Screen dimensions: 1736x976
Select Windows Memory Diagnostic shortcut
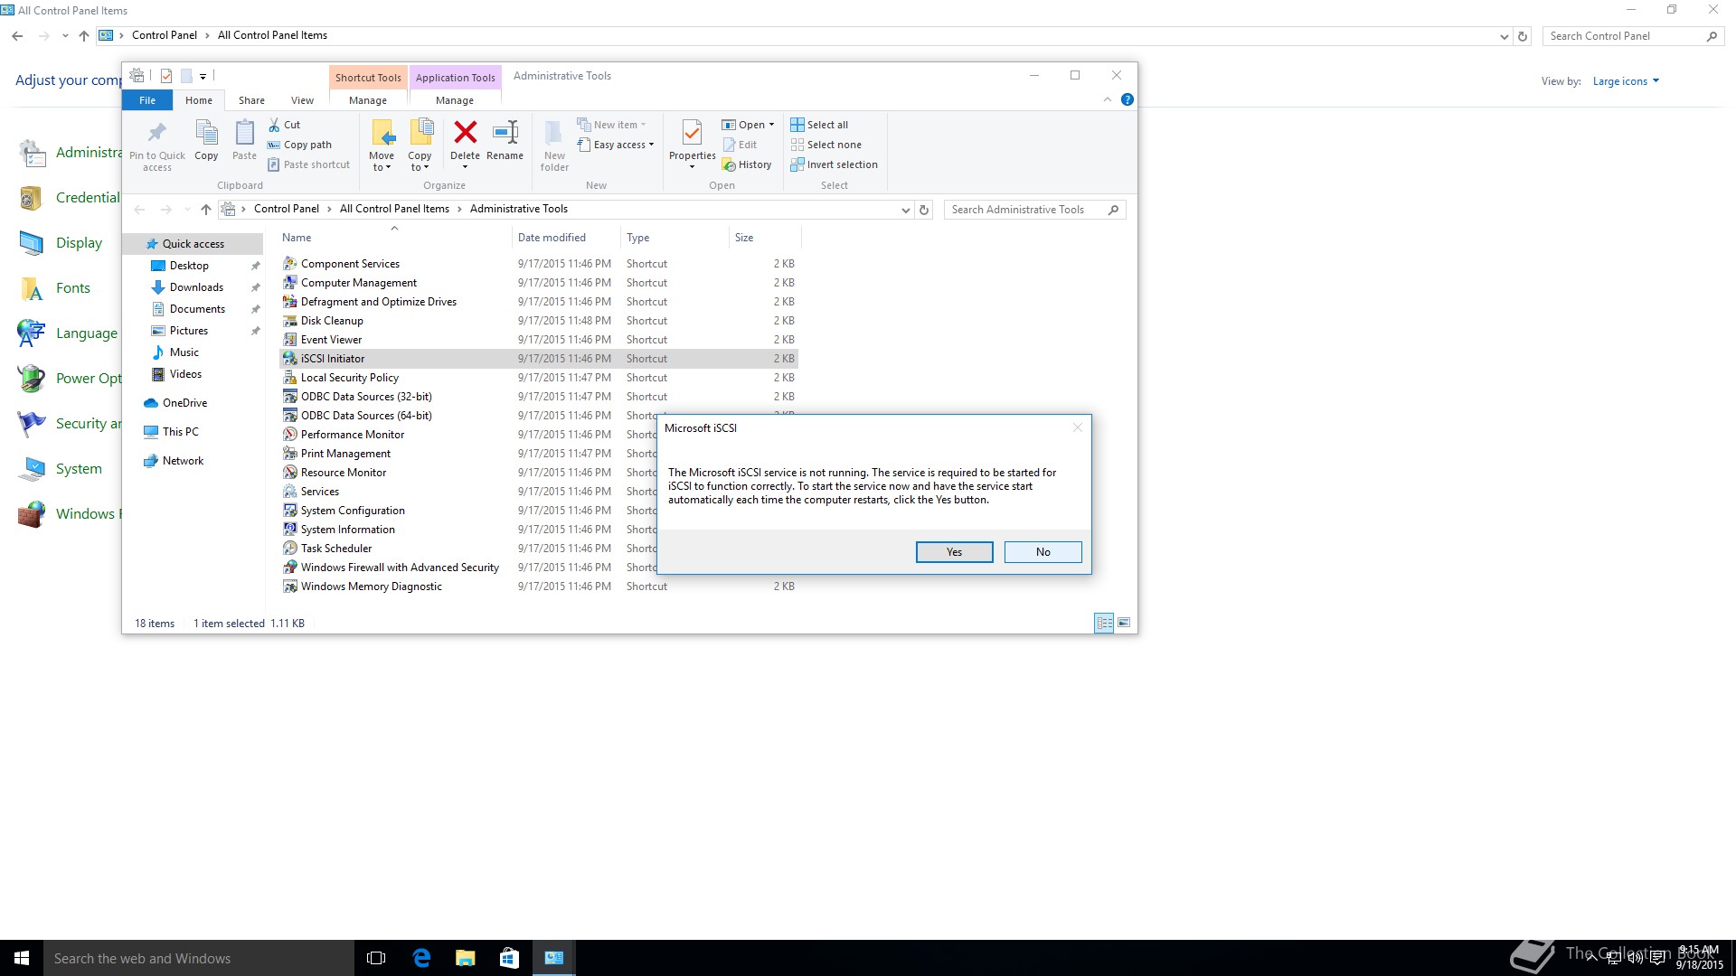pos(371,587)
